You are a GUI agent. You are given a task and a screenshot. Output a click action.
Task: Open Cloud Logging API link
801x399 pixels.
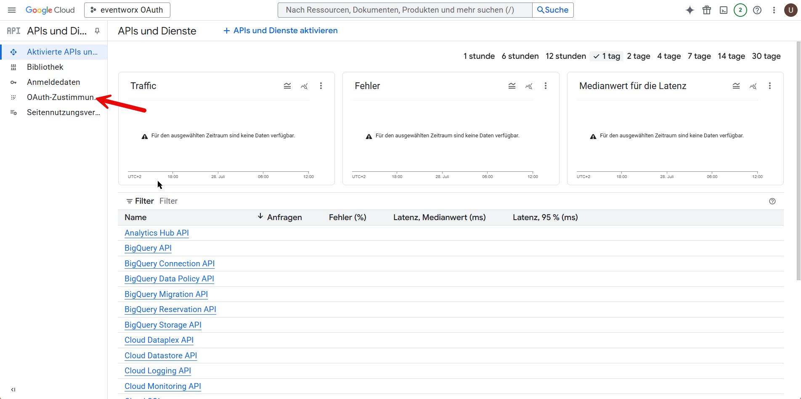point(158,371)
